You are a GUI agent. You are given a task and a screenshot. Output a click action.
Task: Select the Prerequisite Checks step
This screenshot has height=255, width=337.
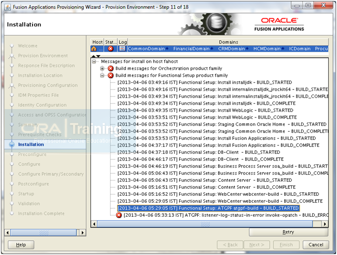40,135
